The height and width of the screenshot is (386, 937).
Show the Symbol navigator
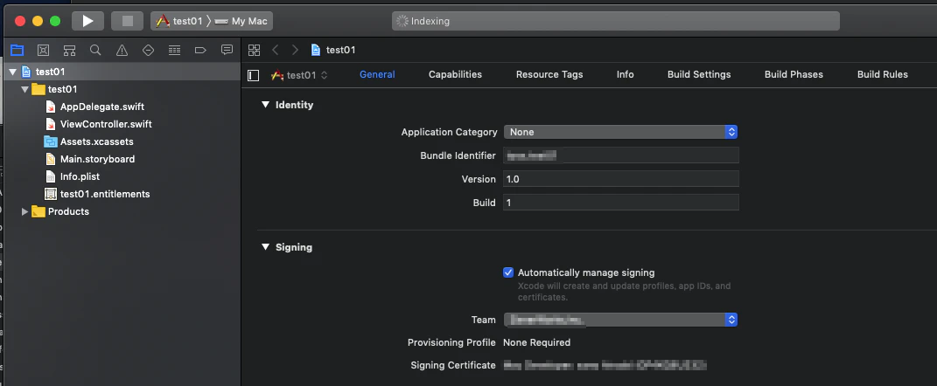69,50
